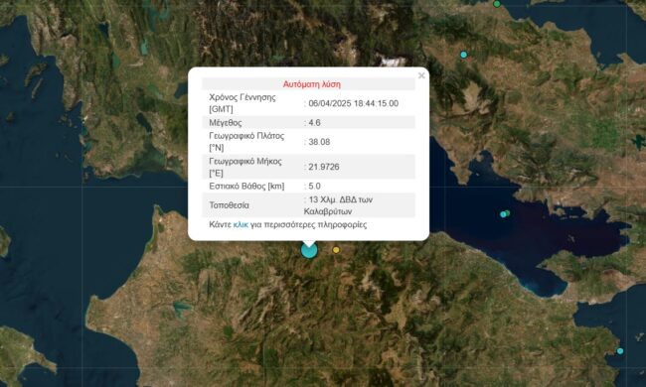This screenshot has width=646, height=387.
Task: Select the yellow earthquake marker near Kalavryta
Action: 336,250
